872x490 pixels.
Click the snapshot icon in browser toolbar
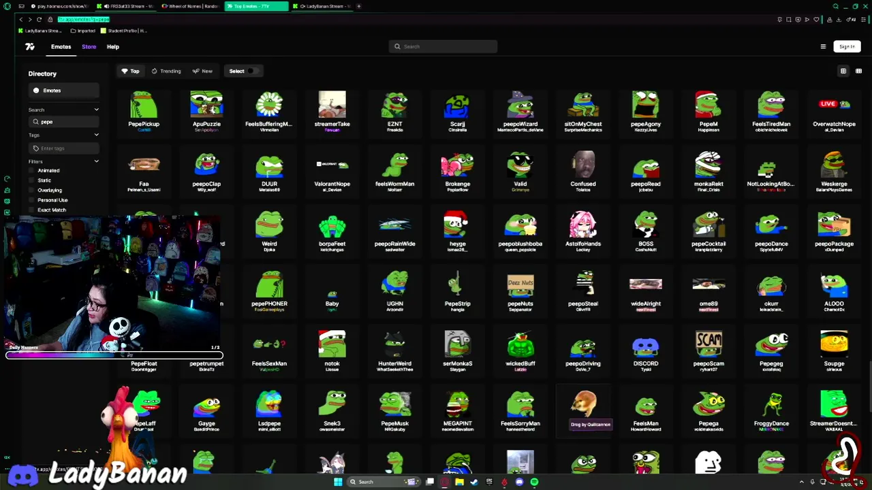[x=789, y=19]
